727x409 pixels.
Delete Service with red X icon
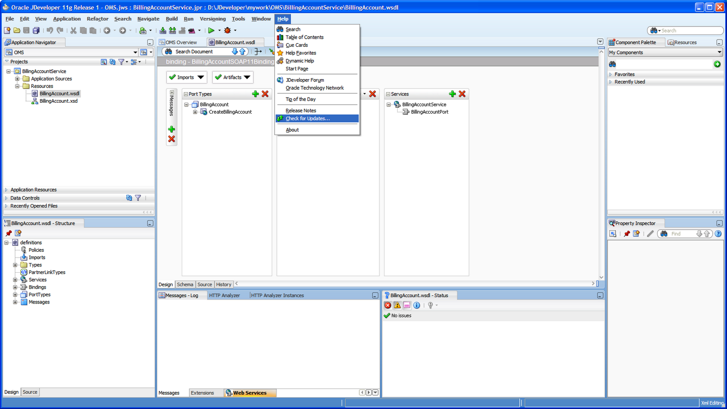(462, 94)
